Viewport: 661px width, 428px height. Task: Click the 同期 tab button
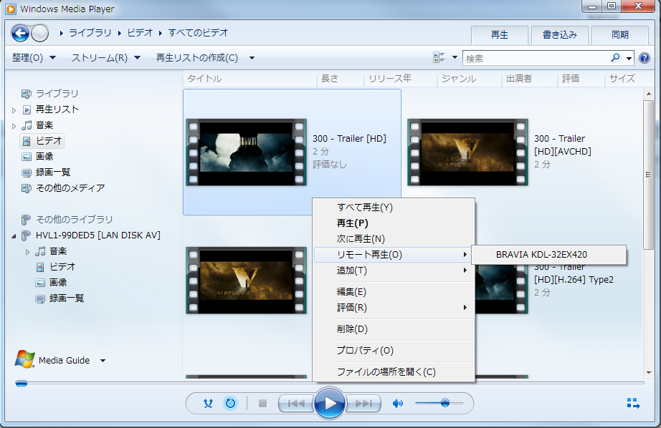pyautogui.click(x=620, y=35)
